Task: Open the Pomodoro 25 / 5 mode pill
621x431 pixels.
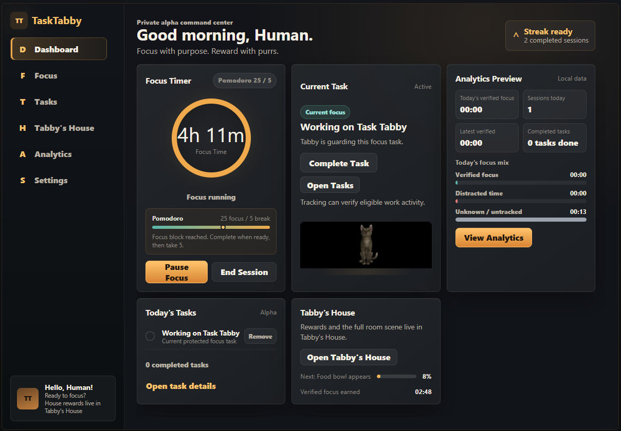Action: pyautogui.click(x=245, y=81)
